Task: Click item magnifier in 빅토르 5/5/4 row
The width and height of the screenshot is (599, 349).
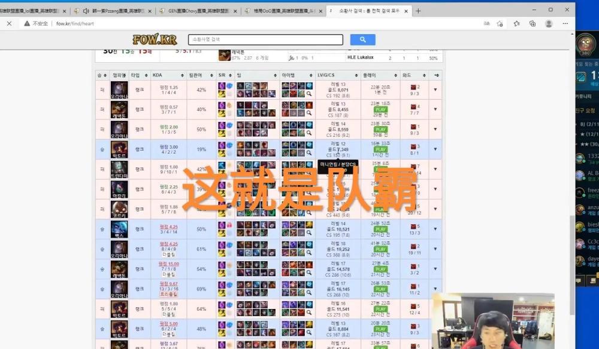Action: 308,313
